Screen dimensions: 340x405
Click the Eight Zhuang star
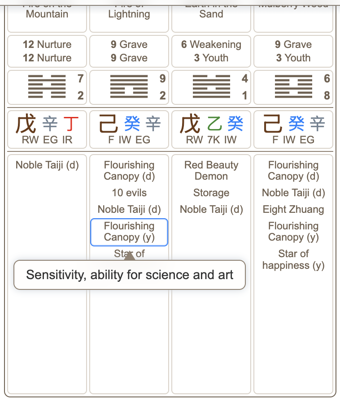293,209
